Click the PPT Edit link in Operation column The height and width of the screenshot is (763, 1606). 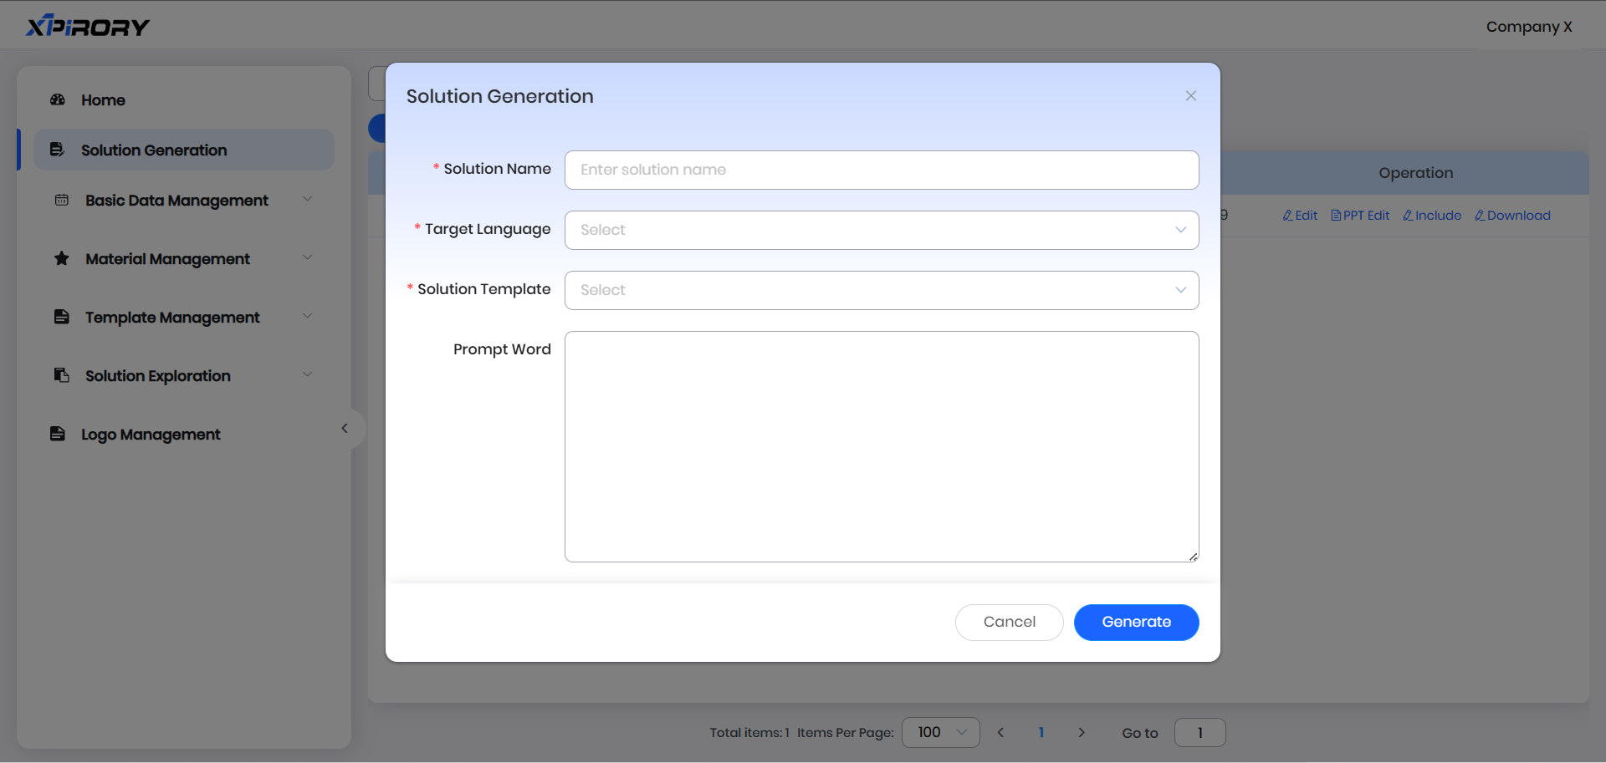[1360, 216]
